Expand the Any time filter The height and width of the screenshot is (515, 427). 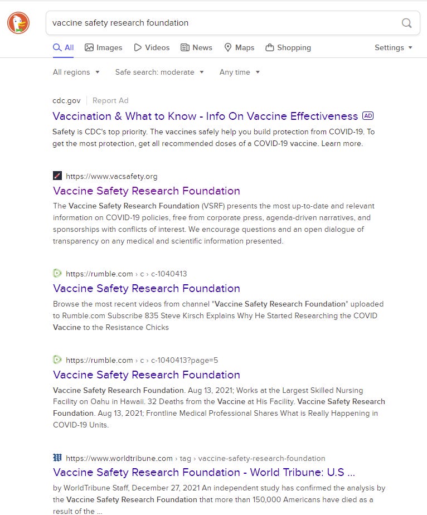[240, 72]
